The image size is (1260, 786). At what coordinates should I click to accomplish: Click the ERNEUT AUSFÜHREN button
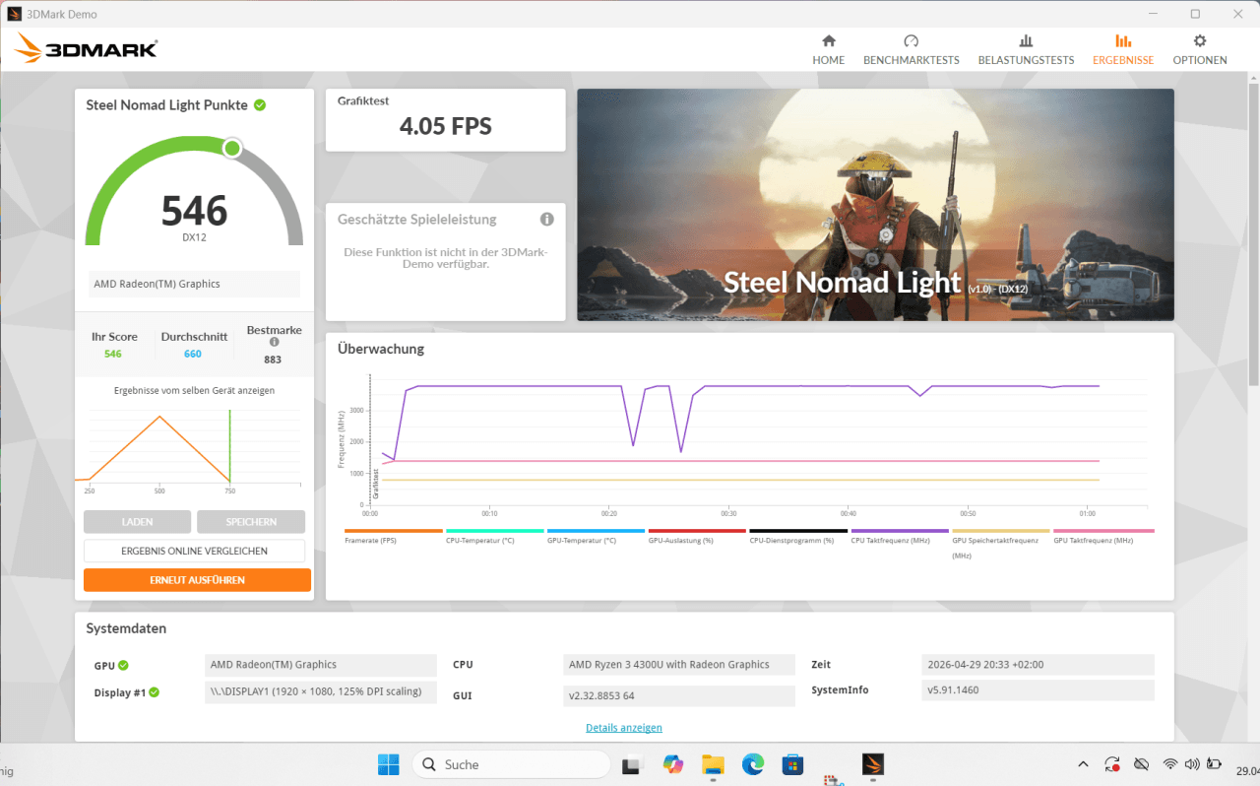[197, 580]
